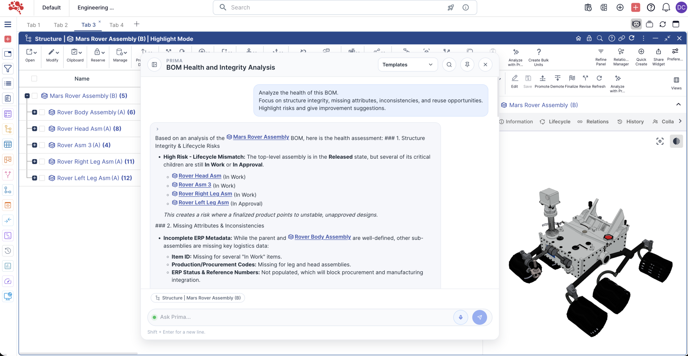
Task: Check the Rover Head Asm (A) checkbox
Action: pos(42,129)
